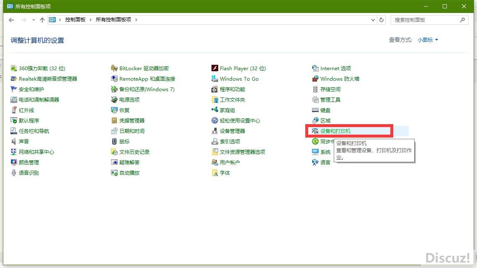
Task: Open the 区域 link
Action: tap(325, 121)
